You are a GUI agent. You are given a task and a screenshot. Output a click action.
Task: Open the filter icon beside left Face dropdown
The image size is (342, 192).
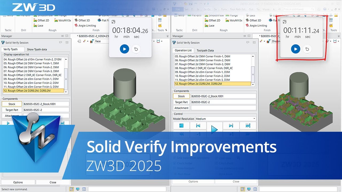point(92,41)
